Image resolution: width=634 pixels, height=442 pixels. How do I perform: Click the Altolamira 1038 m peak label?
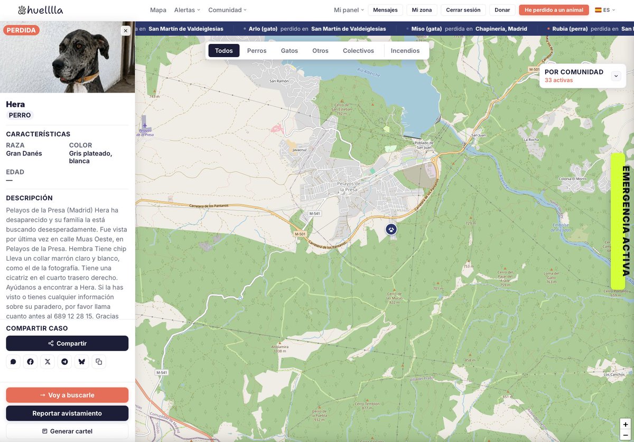[279, 348]
